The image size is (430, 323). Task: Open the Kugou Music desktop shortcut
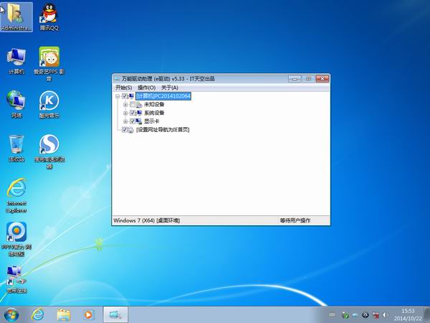coord(49,101)
